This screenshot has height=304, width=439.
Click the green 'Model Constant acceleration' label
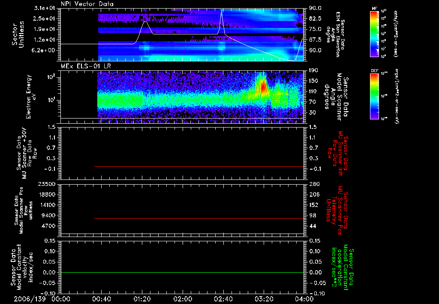342,268
